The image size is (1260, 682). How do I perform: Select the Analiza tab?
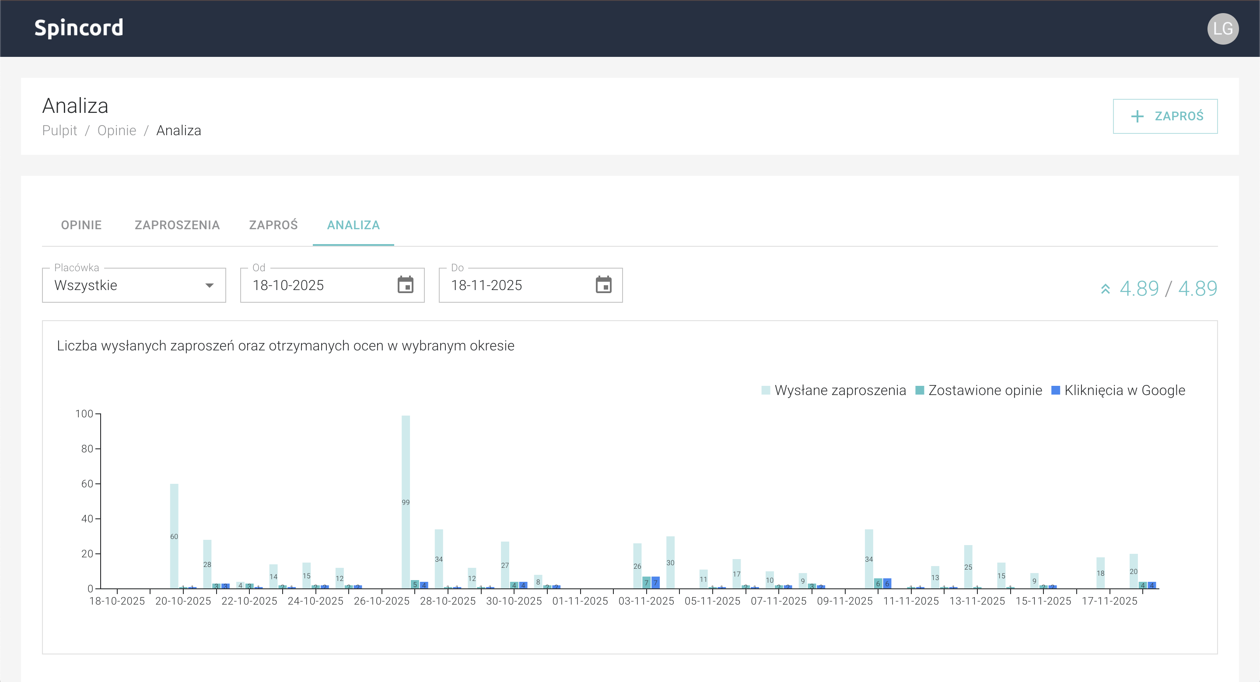[x=353, y=225]
